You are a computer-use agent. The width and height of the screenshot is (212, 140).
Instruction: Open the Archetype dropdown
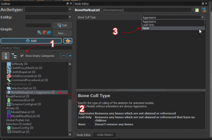click(x=70, y=10)
